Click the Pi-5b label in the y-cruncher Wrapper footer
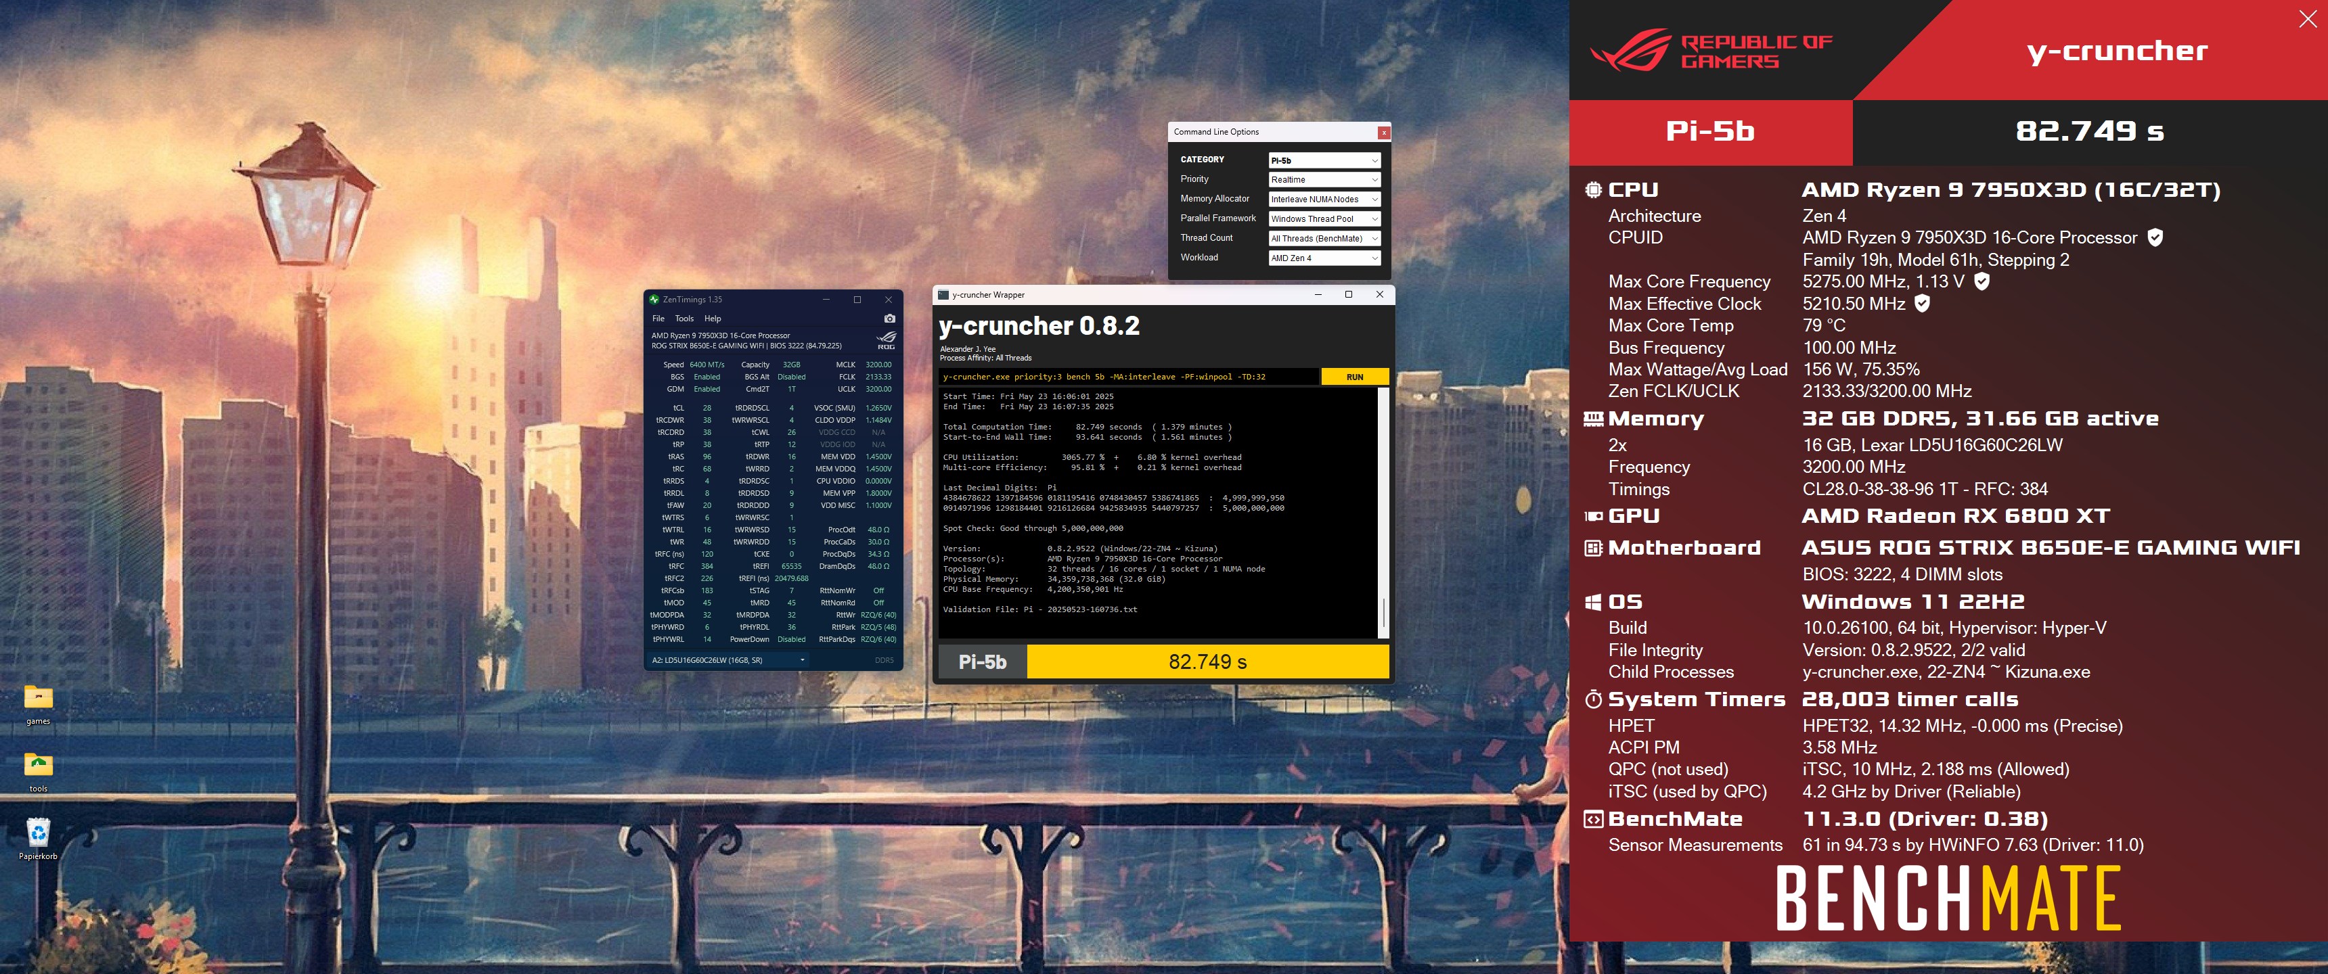The width and height of the screenshot is (2328, 974). pos(983,662)
